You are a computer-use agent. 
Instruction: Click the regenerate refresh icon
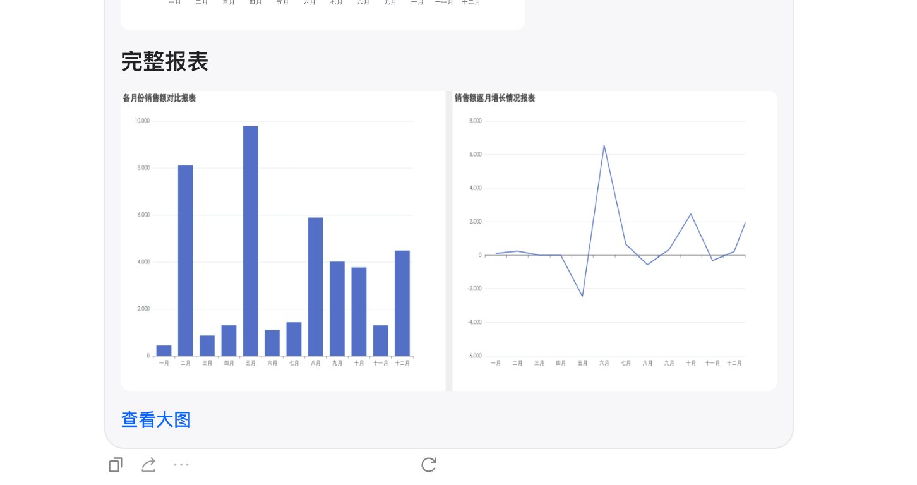[x=429, y=465]
